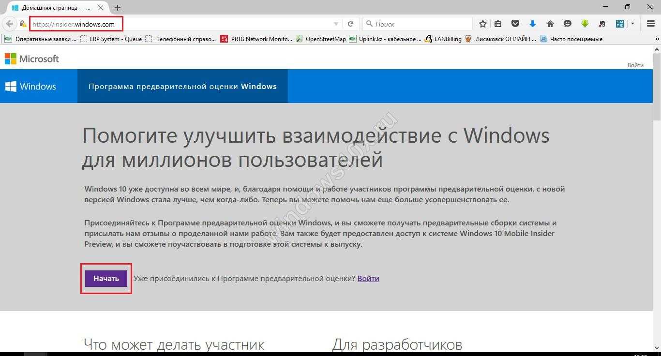Open the Часто посещаемые bookmark folder
Image resolution: width=661 pixels, height=356 pixels.
click(x=571, y=39)
